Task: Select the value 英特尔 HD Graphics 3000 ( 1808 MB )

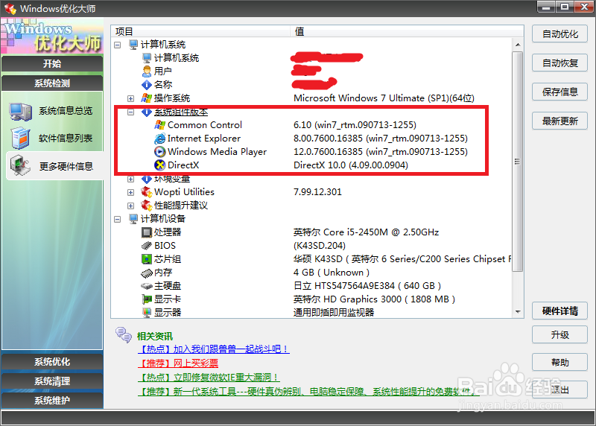Action: [x=375, y=299]
